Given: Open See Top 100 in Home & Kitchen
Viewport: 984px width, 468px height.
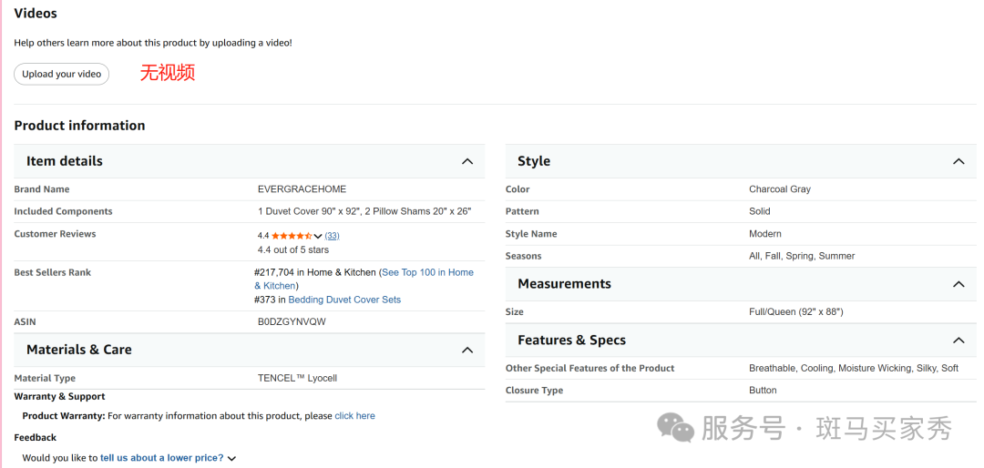Looking at the screenshot, I should point(427,272).
